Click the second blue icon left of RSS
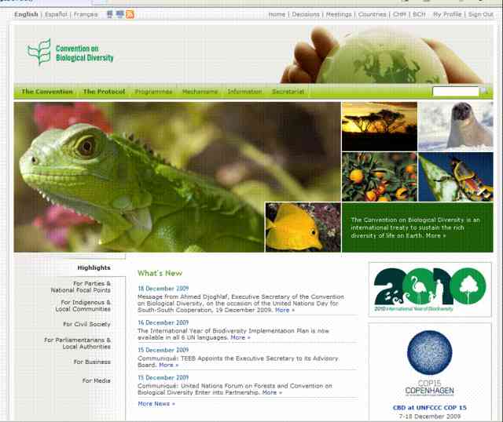 pos(120,14)
